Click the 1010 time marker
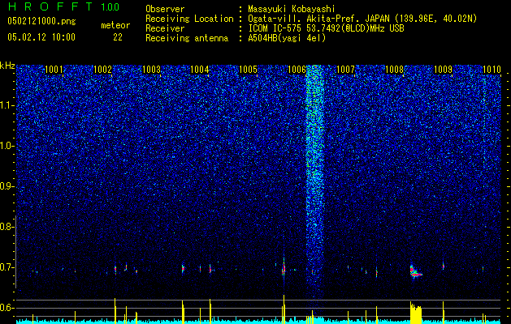The width and height of the screenshot is (511, 324). tap(492, 70)
